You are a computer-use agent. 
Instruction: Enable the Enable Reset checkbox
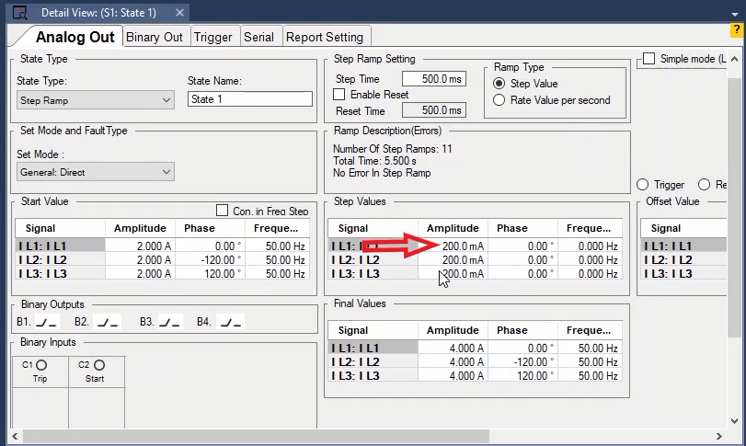pos(339,95)
